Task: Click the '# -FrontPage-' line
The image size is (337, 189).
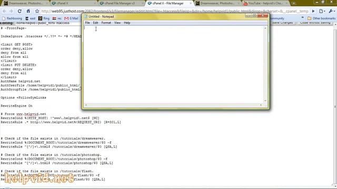Action: pos(14,28)
